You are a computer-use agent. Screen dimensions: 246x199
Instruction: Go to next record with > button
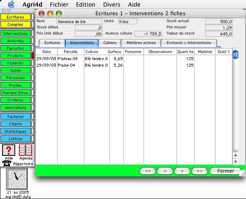(182, 171)
